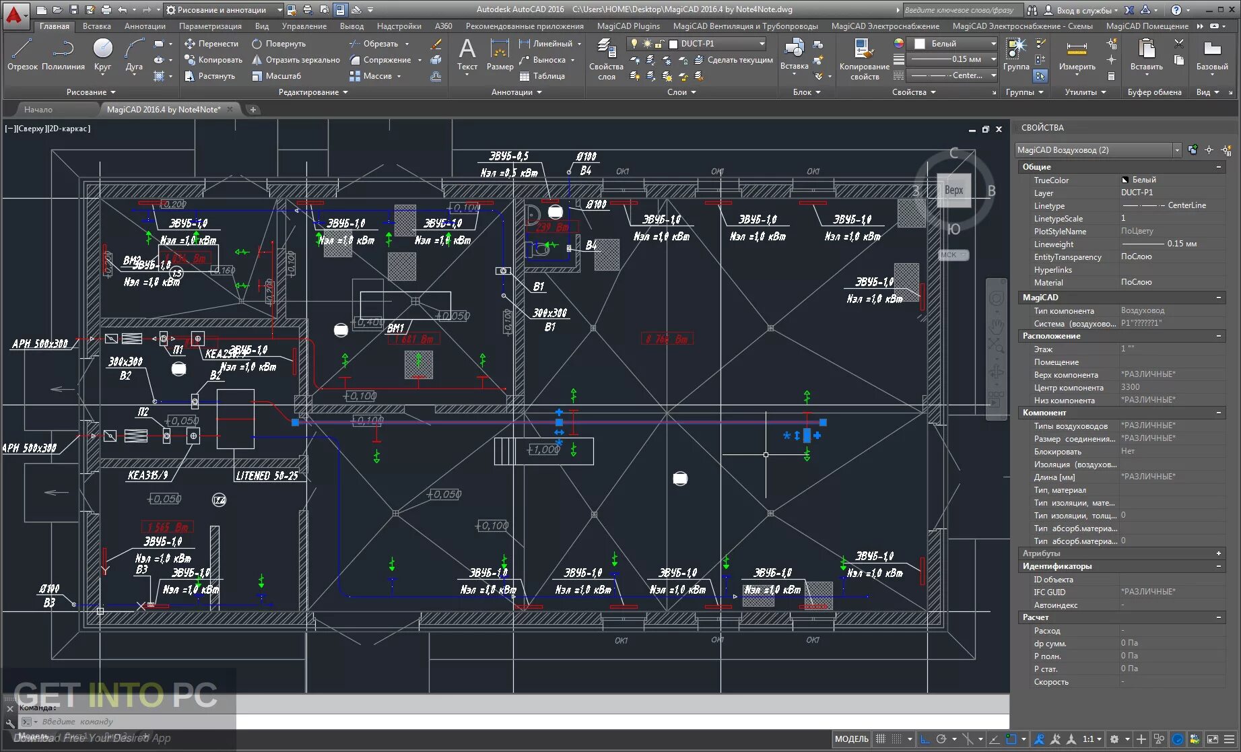Click the Верх face of ViewCube
Screen dimensions: 1241x752
coord(953,191)
